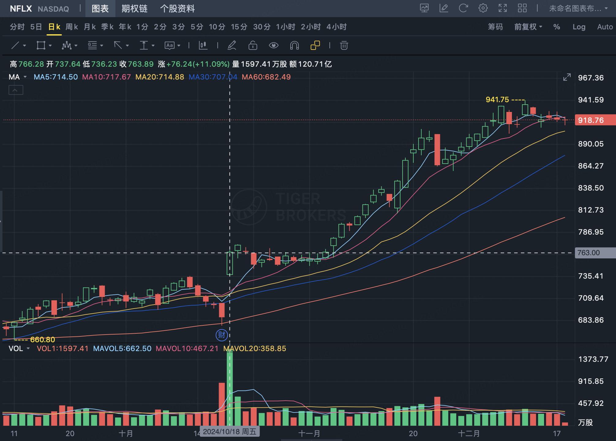Open the 筹码 chip distribution button

495,27
